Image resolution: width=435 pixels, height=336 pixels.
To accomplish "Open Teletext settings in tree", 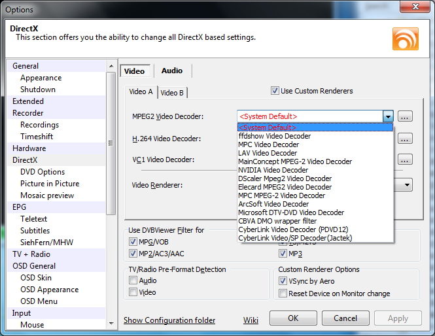I will click(56, 219).
